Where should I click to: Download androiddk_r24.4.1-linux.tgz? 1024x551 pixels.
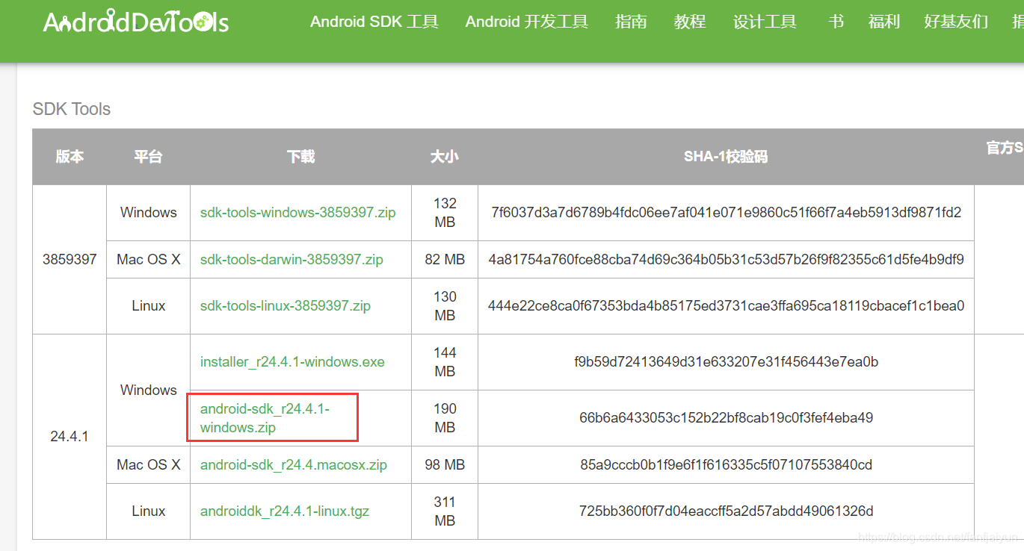(285, 511)
